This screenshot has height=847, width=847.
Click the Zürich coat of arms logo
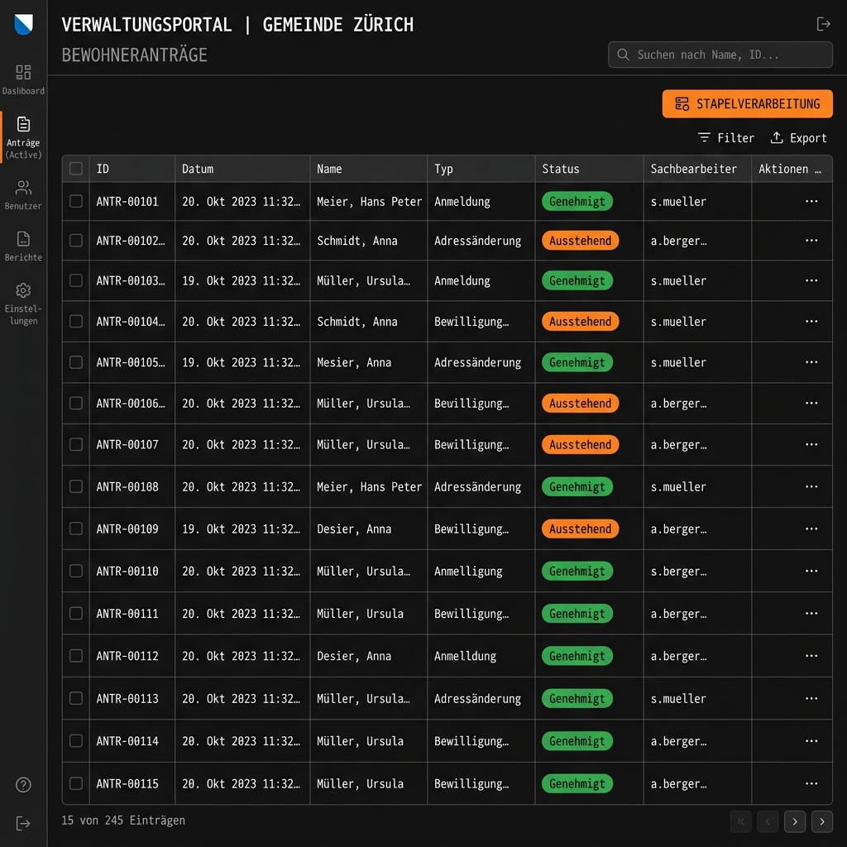coord(23,25)
